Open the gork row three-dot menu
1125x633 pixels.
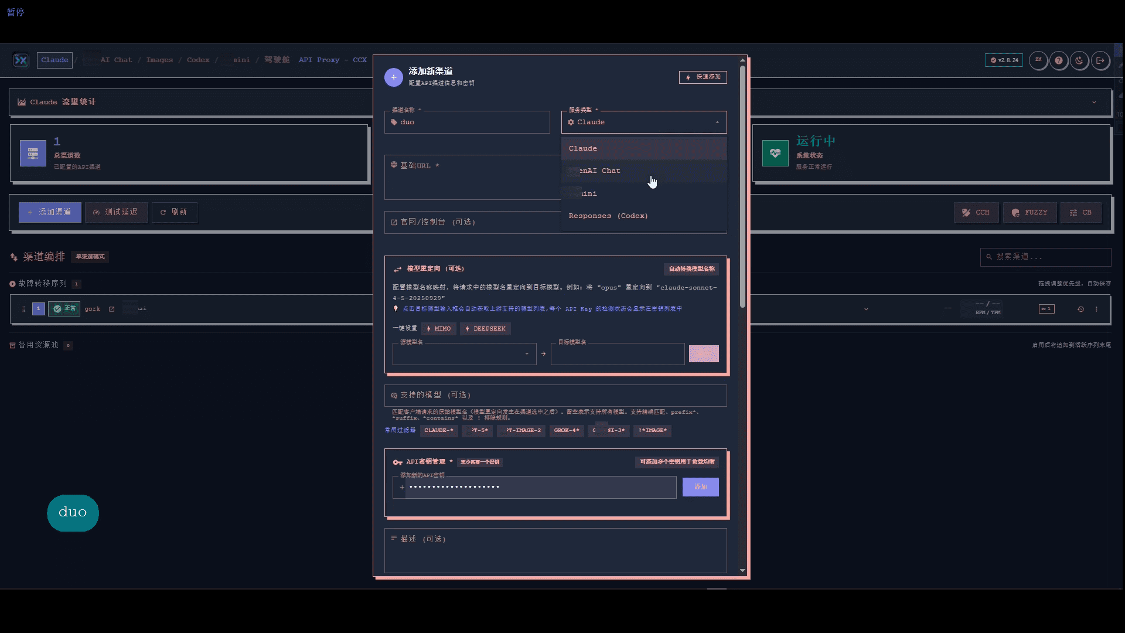tap(1096, 309)
